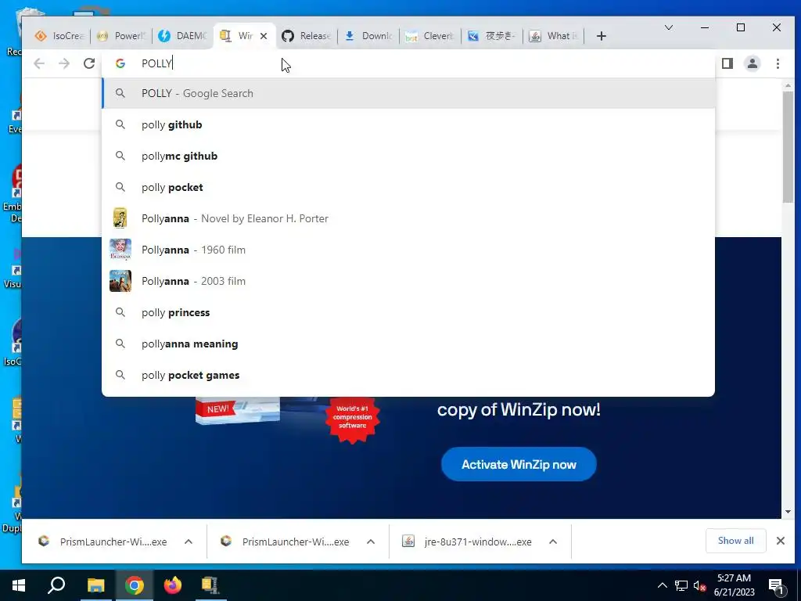Select 'POLLY - Google Search' suggestion

(x=408, y=94)
